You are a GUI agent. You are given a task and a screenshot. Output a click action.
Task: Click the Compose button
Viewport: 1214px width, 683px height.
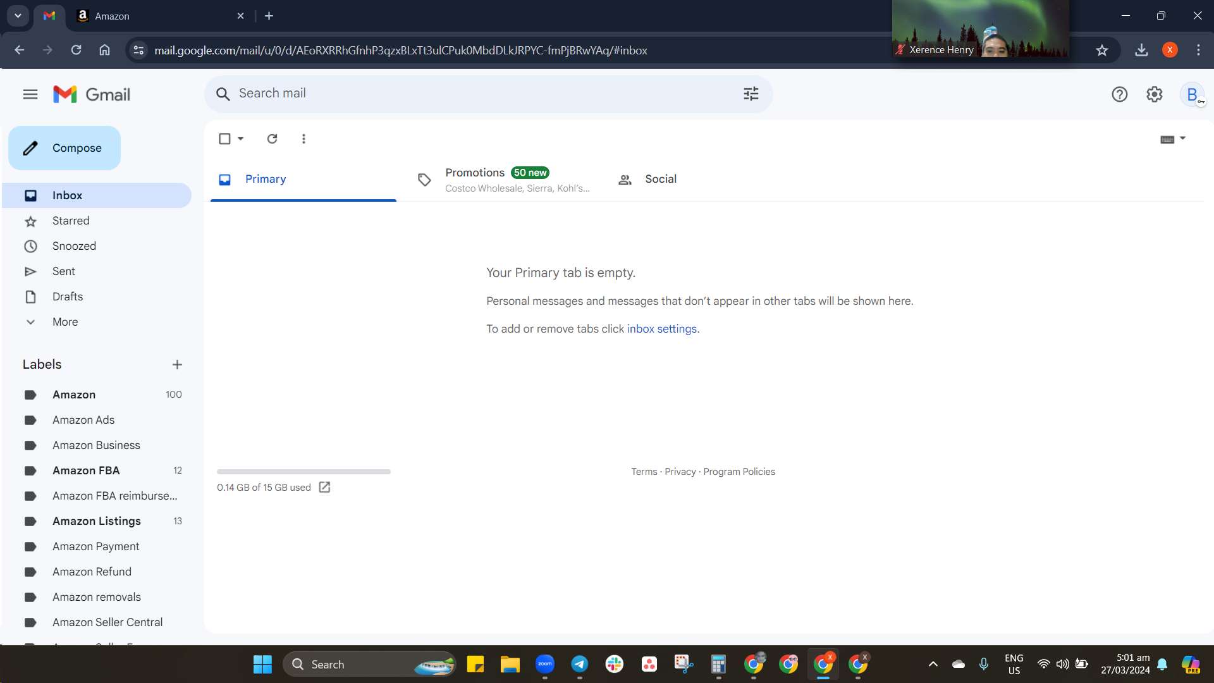(x=64, y=148)
